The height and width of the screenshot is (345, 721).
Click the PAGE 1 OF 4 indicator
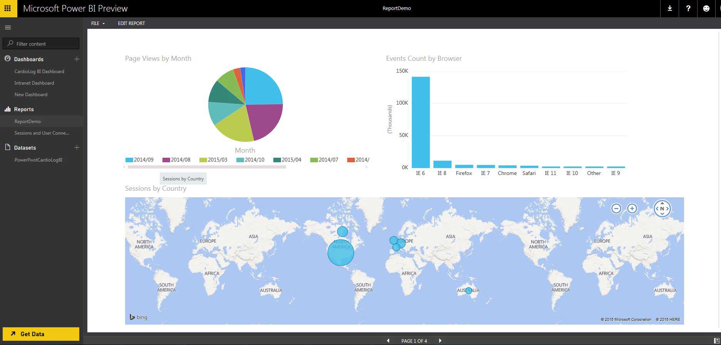(x=414, y=341)
